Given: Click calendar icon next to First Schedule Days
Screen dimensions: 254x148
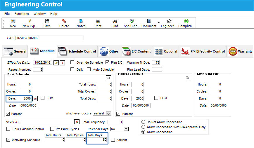Looking at the screenshot, I should coord(35,98).
